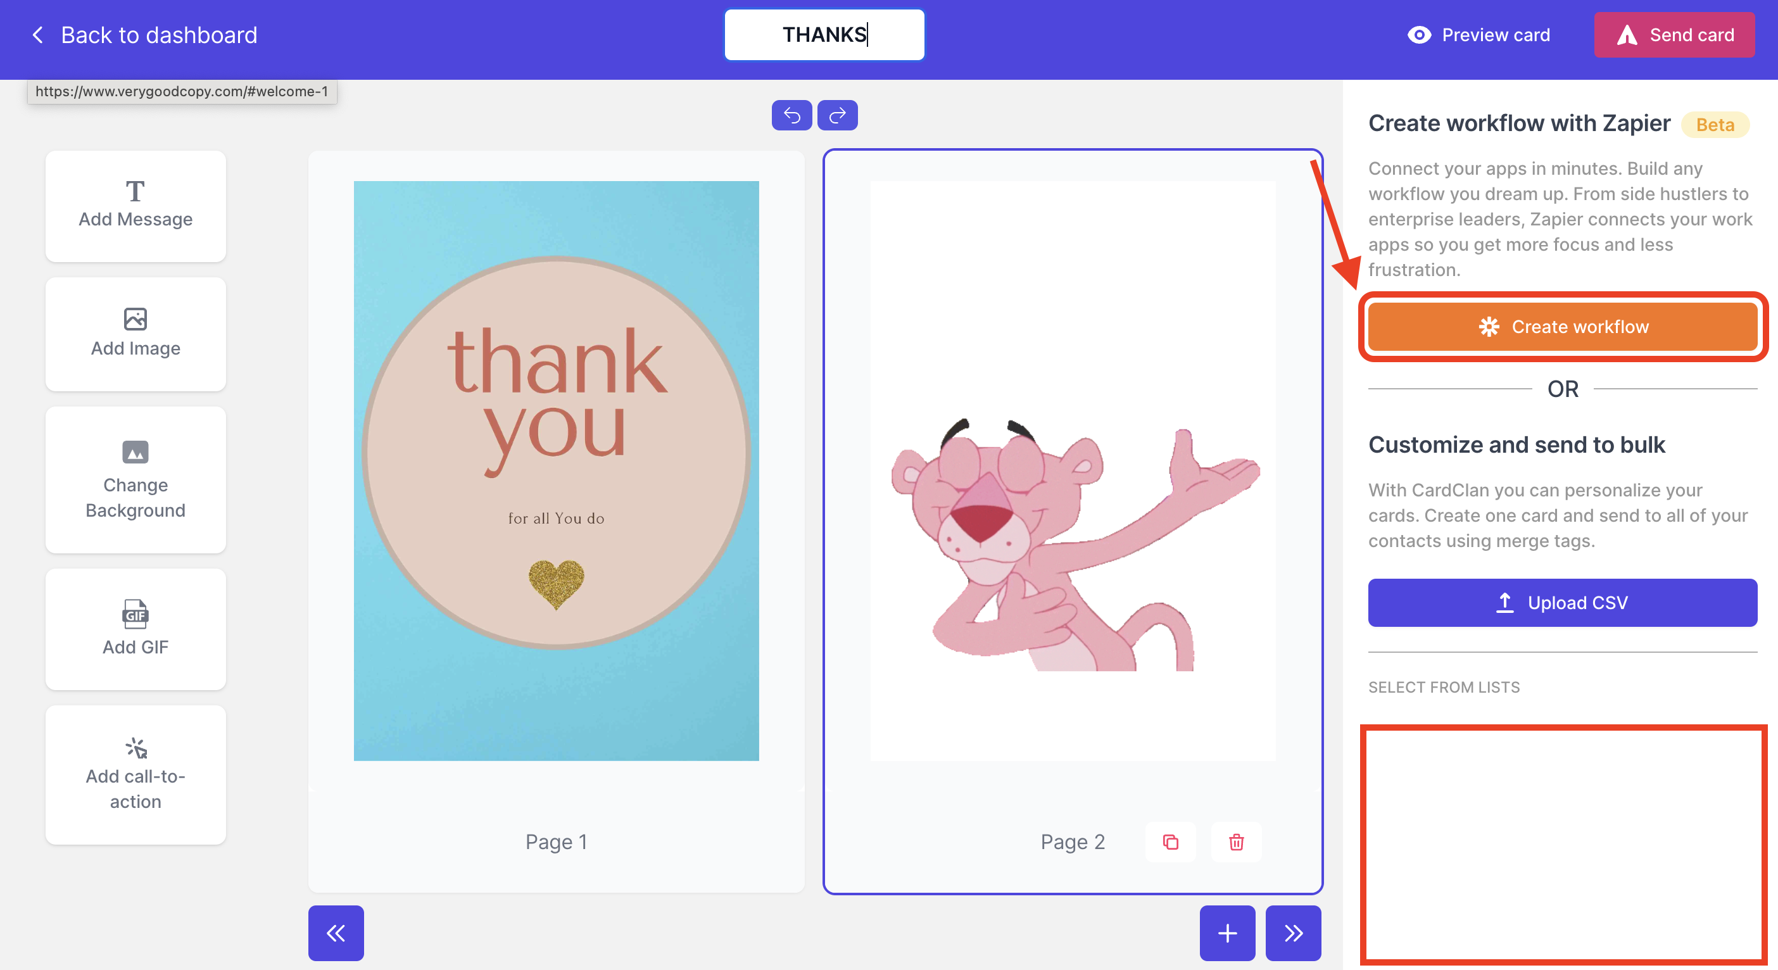Select the Add GIF tool
Screen dimensions: 1778x970
(x=136, y=628)
